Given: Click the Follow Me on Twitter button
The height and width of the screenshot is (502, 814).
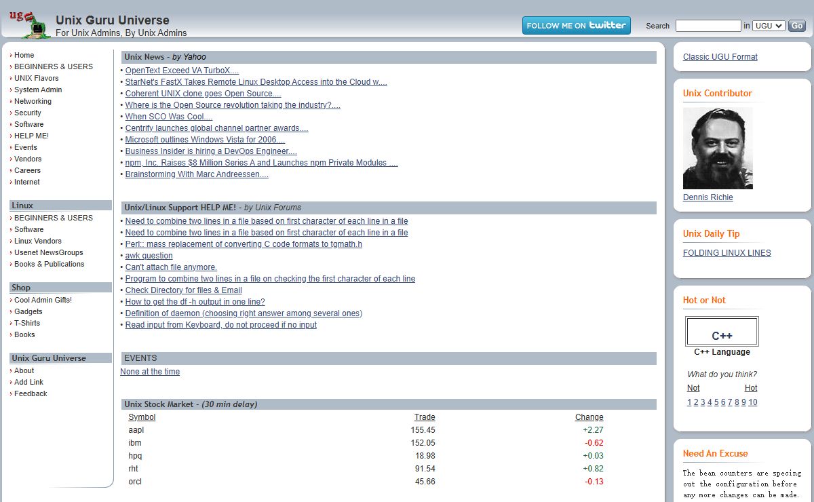Looking at the screenshot, I should coord(577,26).
